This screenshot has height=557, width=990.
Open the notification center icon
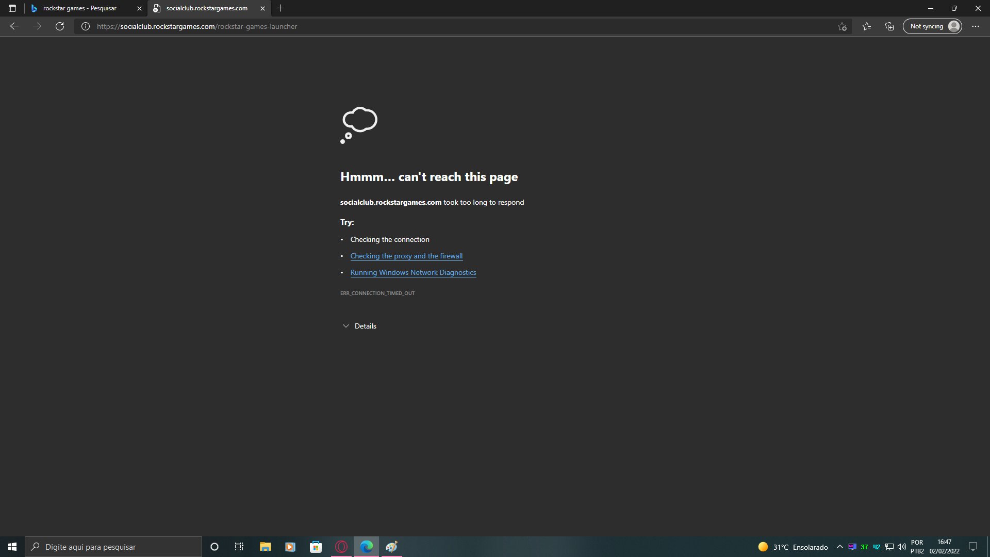(973, 547)
